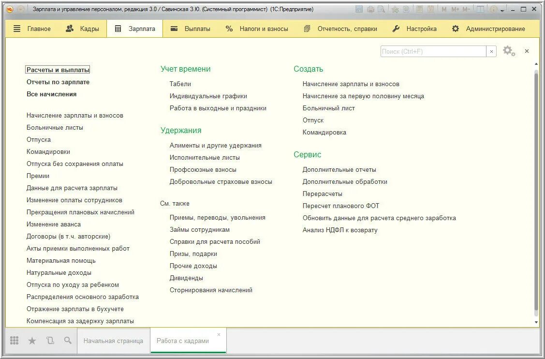
Task: Open Все начисления link
Action: click(x=51, y=94)
